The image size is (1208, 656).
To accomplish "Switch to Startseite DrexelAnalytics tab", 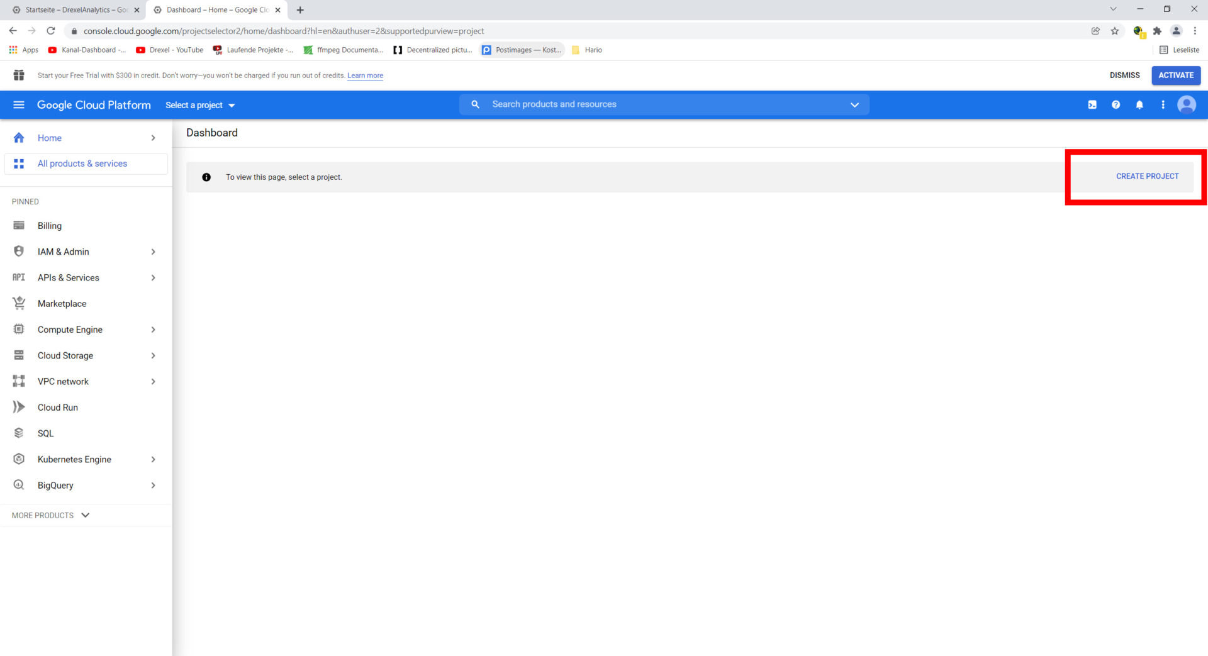I will (75, 10).
